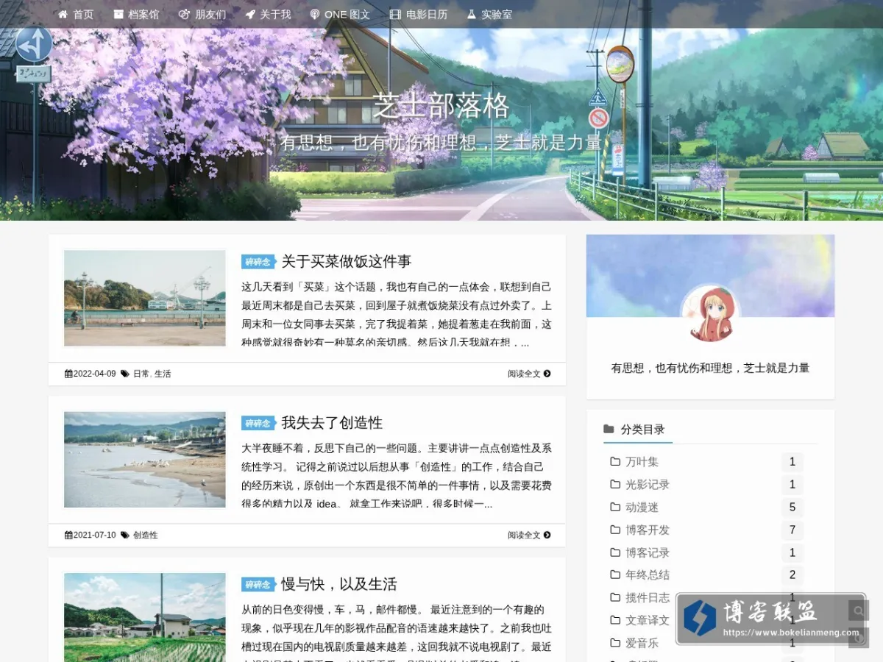This screenshot has height=662, width=883.
Task: Click the folder icon next to 文章译文
Action: (x=615, y=620)
